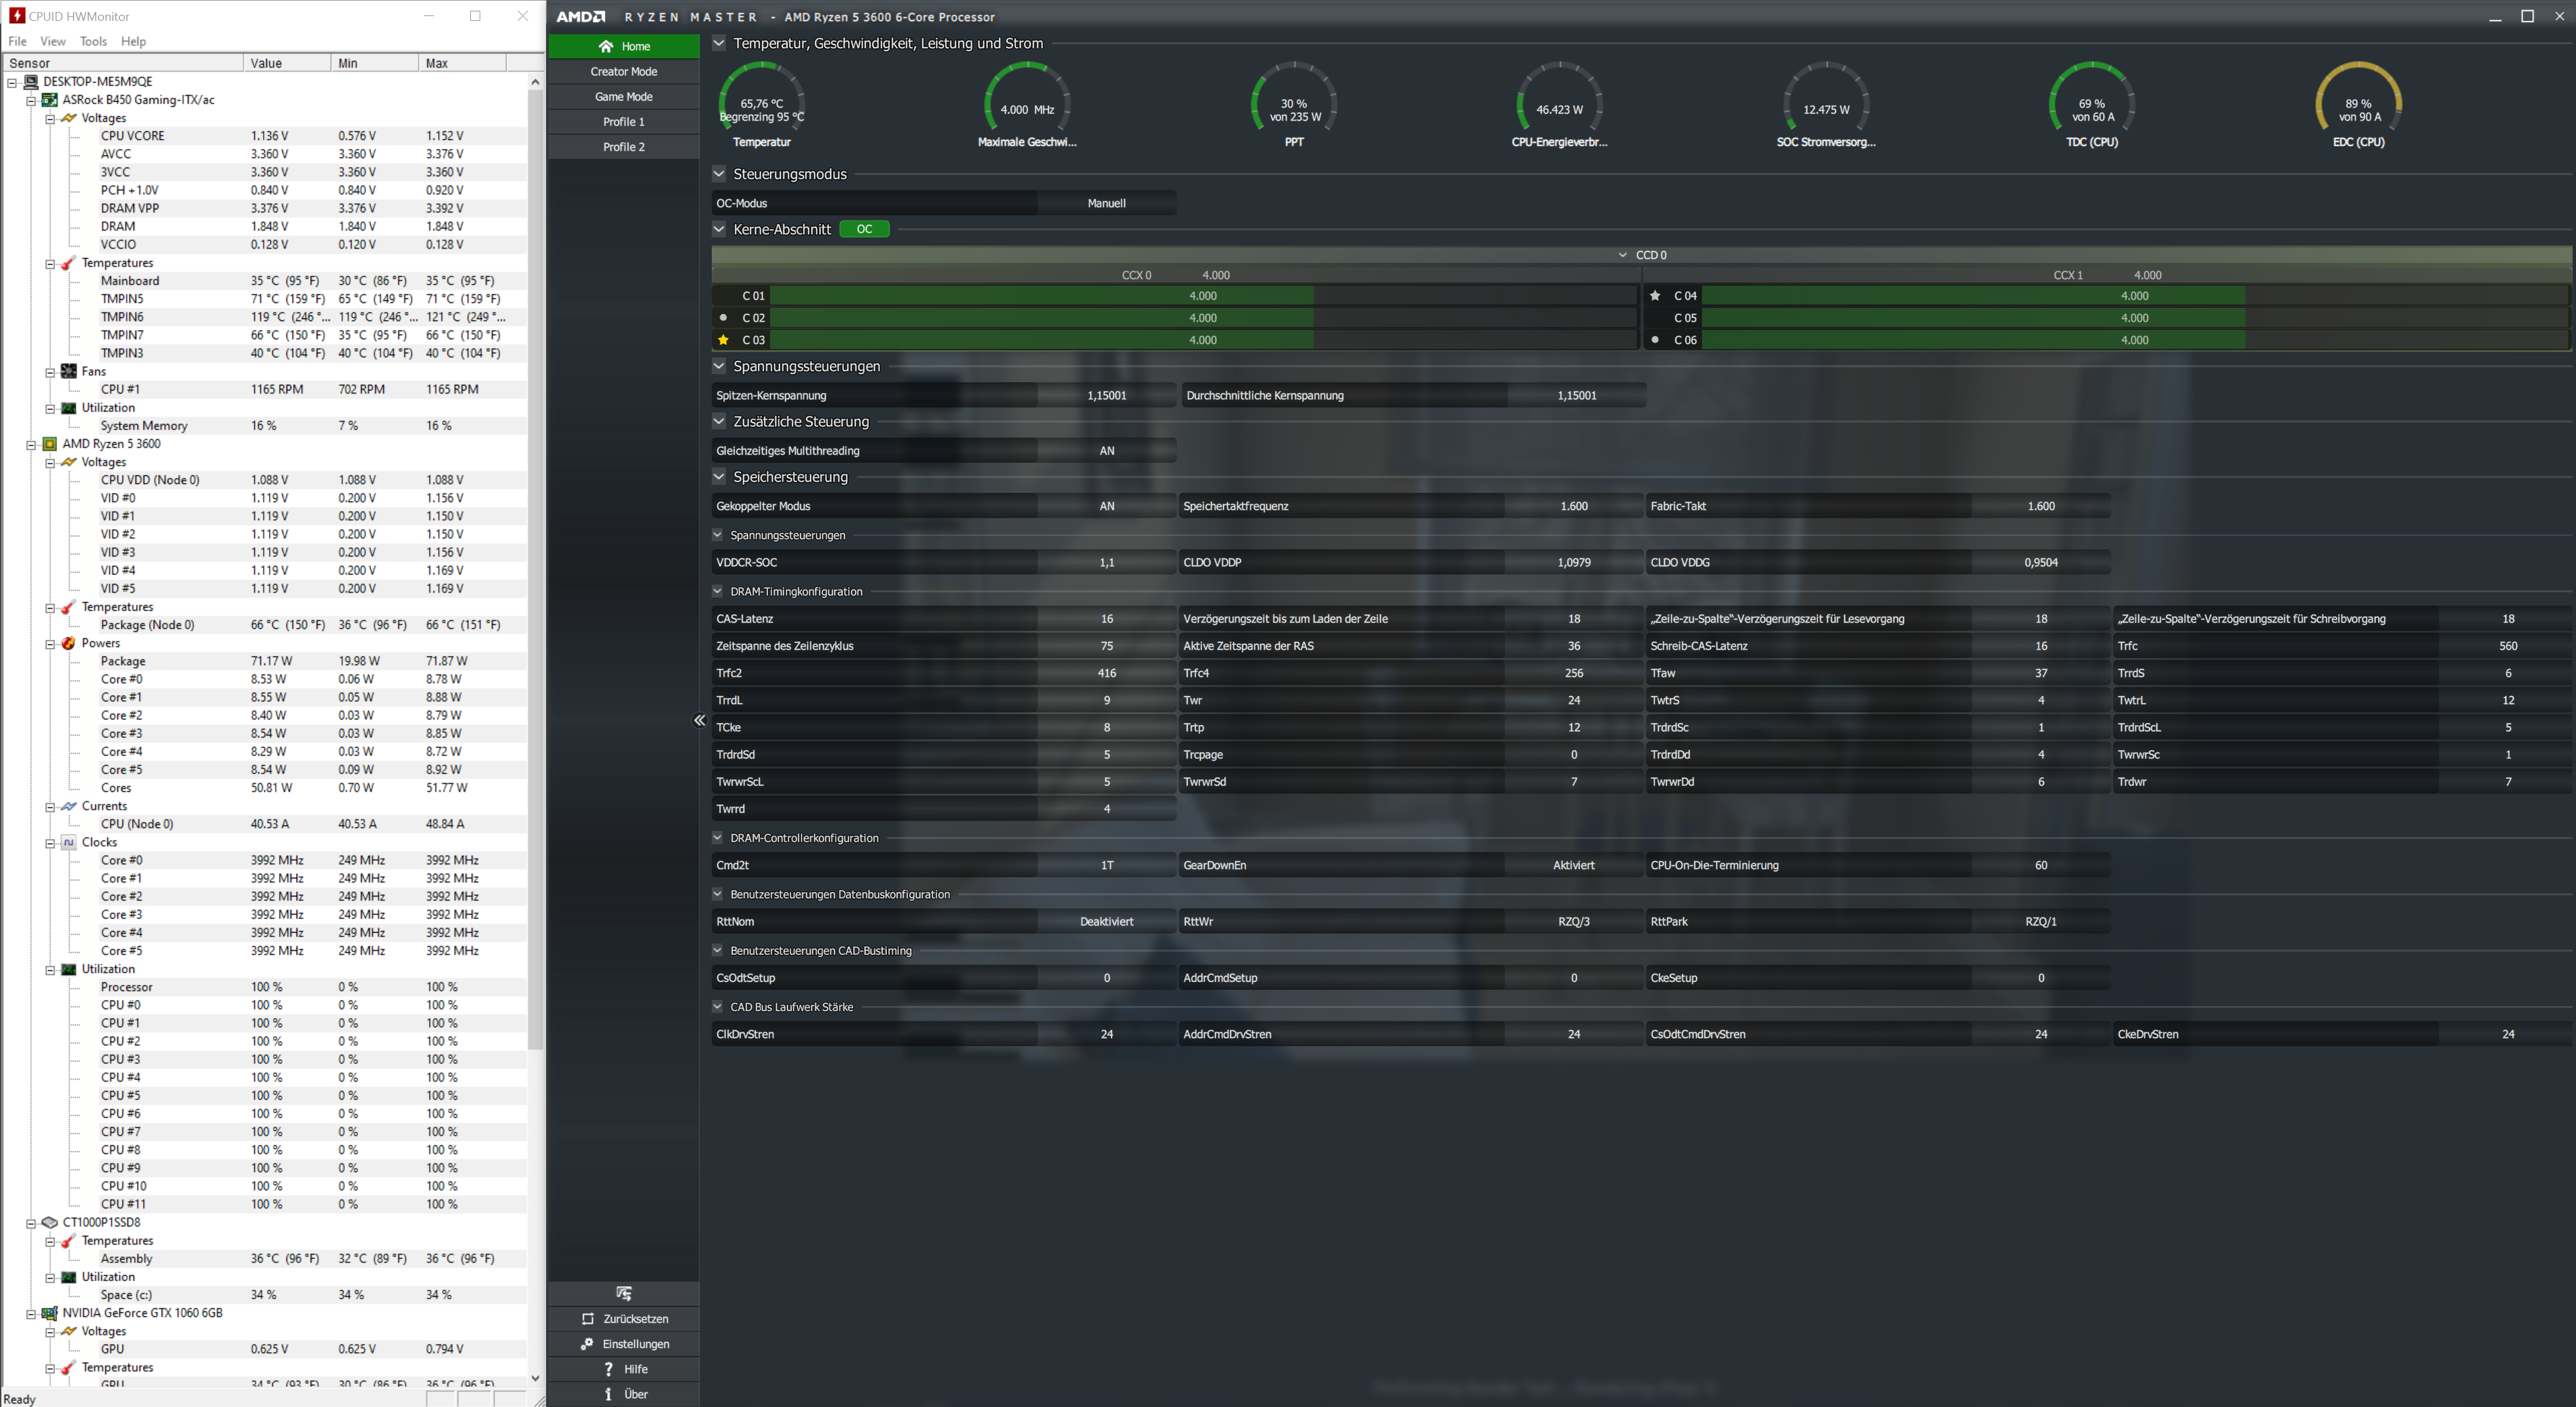
Task: Click the Hilfe question mark icon
Action: [x=608, y=1369]
